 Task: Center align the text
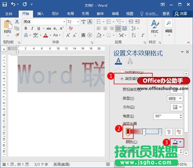(105, 28)
